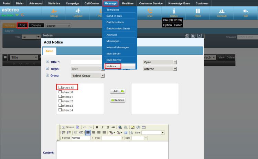
Task: Open the Select Group dropdown
Action: coord(87,76)
